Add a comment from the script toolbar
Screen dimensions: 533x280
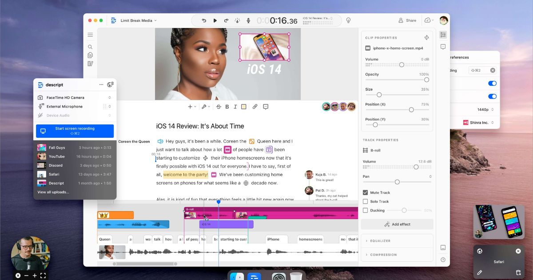point(266,107)
